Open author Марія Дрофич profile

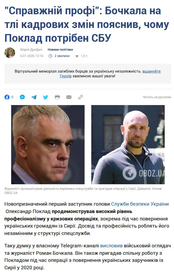31,50
